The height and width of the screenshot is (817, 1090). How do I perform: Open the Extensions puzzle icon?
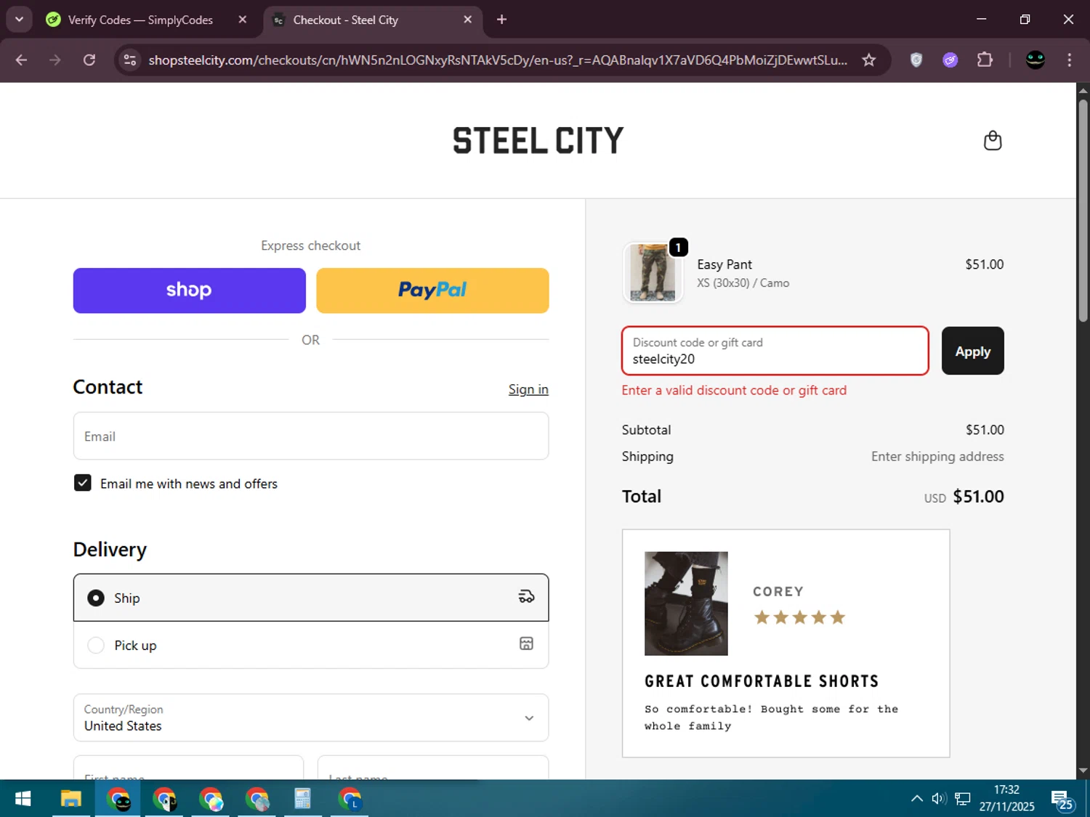click(x=985, y=60)
